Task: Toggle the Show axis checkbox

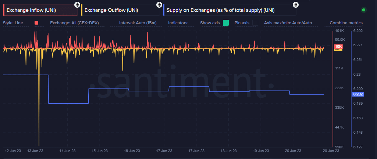Action: [225, 23]
